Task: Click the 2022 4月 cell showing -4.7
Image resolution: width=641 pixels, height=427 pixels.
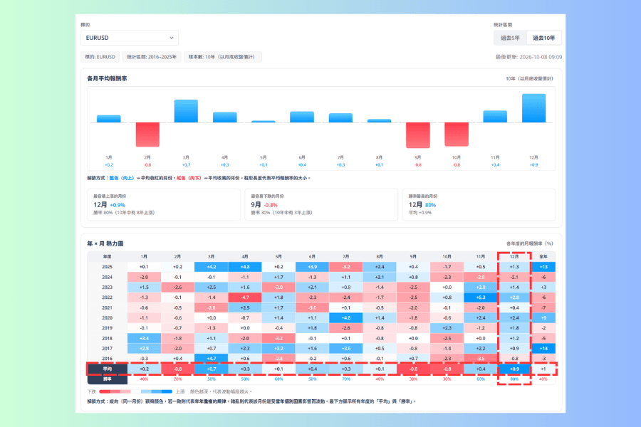Action: 245,297
